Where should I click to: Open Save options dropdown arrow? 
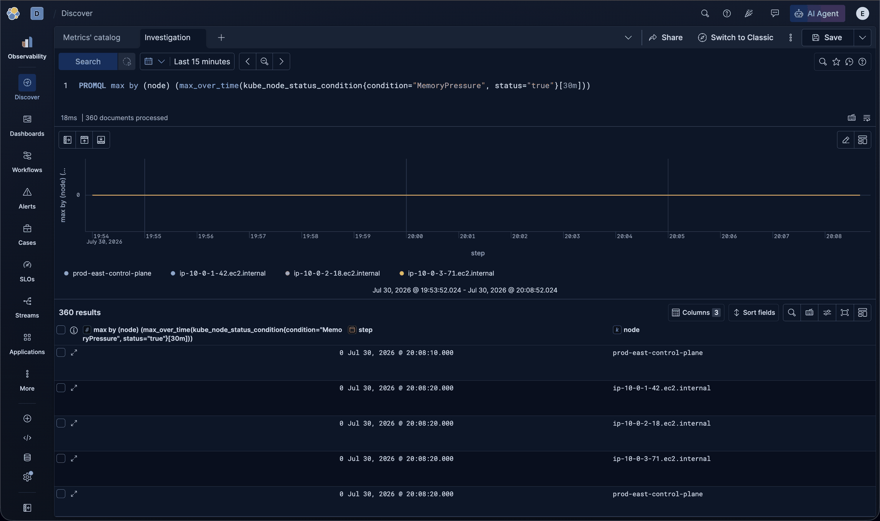(x=863, y=38)
